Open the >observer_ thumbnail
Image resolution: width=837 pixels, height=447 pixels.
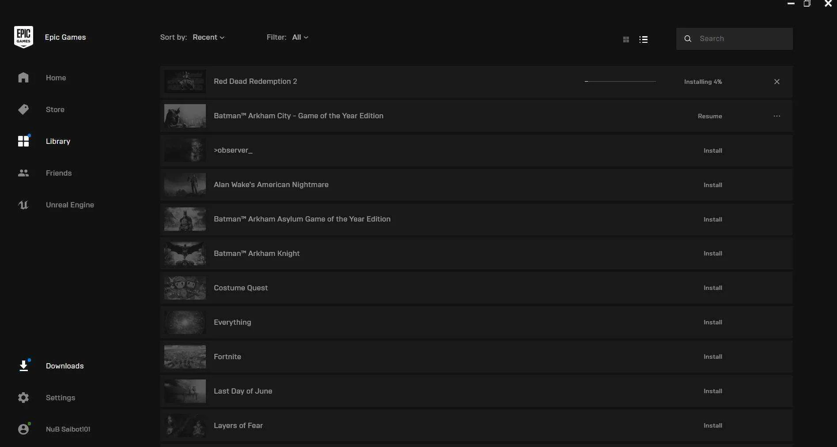(x=185, y=150)
